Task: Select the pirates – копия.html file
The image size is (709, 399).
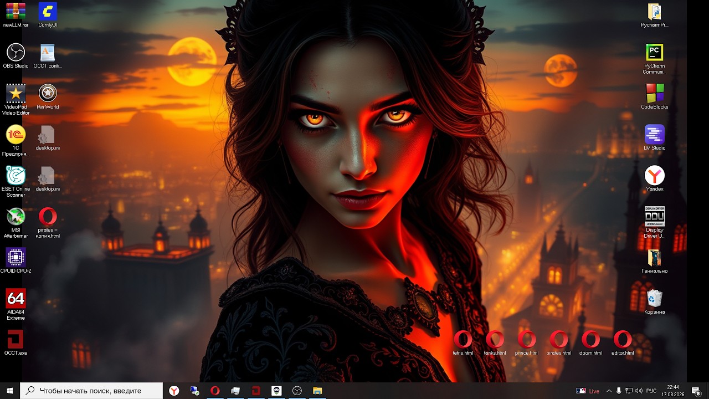Action: [x=48, y=223]
